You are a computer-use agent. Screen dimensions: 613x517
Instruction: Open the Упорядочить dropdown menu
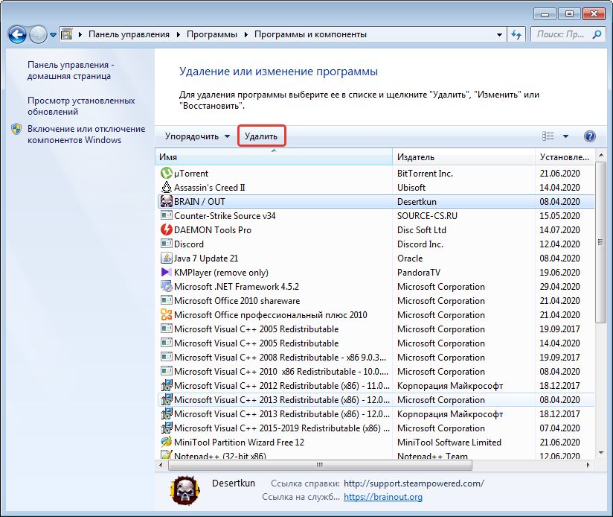[197, 136]
